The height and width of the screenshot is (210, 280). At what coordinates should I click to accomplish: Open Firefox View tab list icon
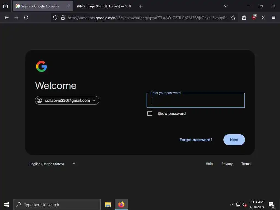5,6
